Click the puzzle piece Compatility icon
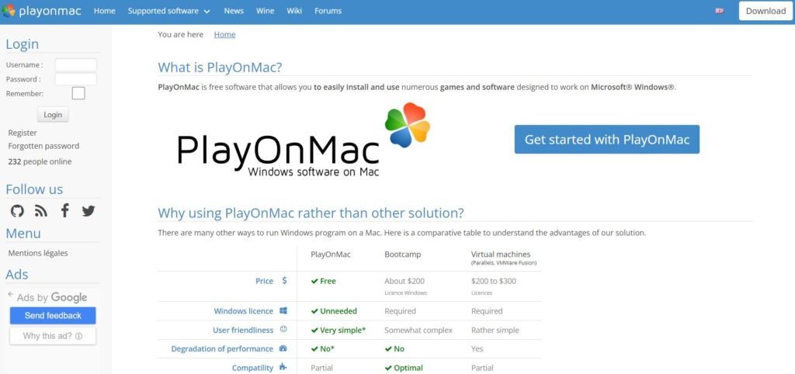This screenshot has width=795, height=374. (283, 368)
